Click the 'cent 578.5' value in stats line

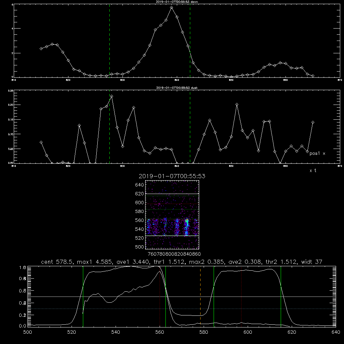pyautogui.click(x=57, y=262)
